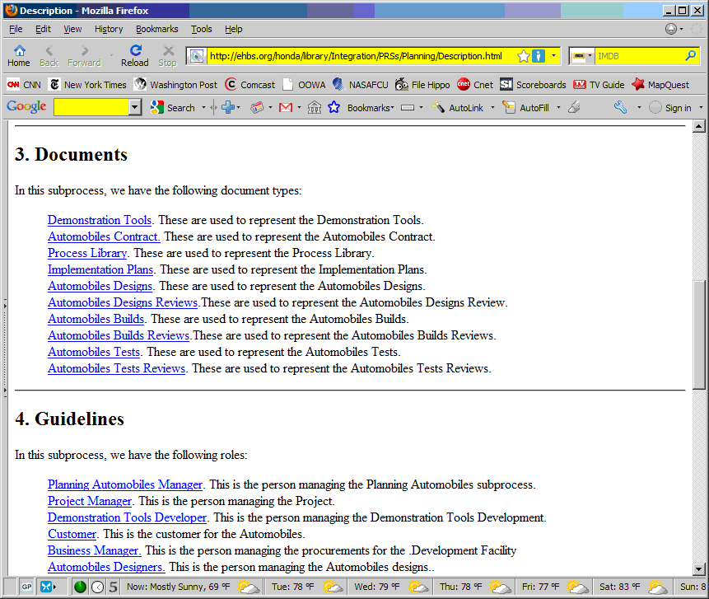Open the Scoreboards bookmark

pyautogui.click(x=533, y=85)
